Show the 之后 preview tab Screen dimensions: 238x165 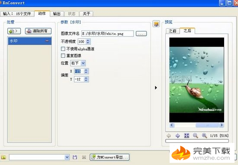[x=187, y=31]
